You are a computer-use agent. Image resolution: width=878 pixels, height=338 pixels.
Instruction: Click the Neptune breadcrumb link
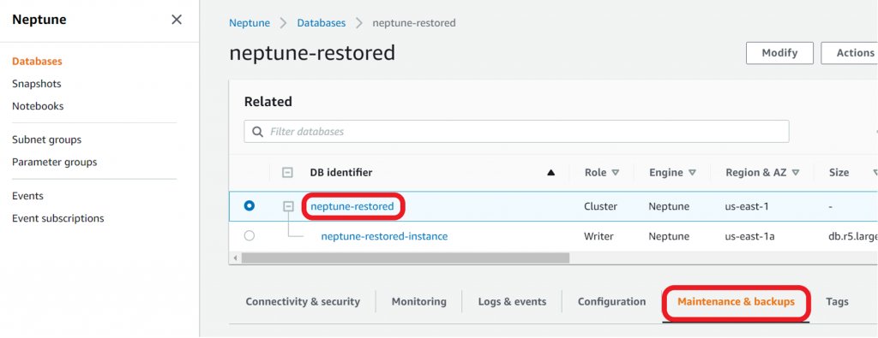click(x=250, y=23)
